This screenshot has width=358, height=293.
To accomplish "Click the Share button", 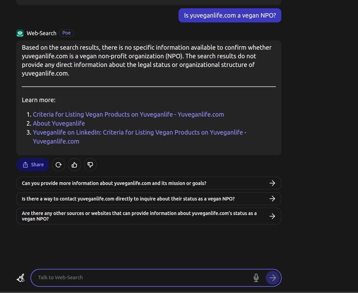I will point(33,165).
